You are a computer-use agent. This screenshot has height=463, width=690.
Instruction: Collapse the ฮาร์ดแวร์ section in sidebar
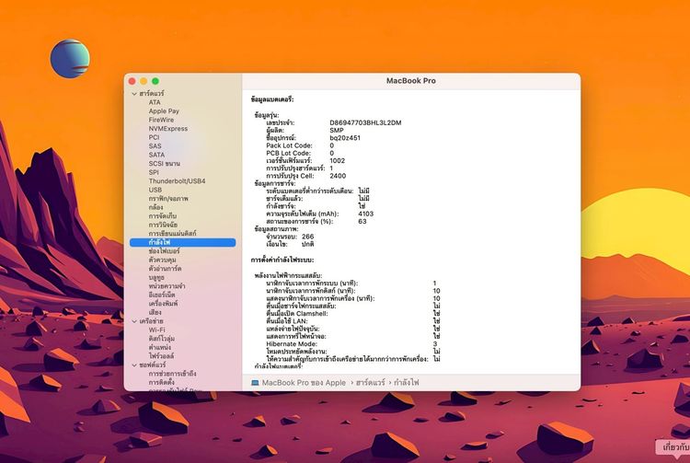tap(133, 94)
